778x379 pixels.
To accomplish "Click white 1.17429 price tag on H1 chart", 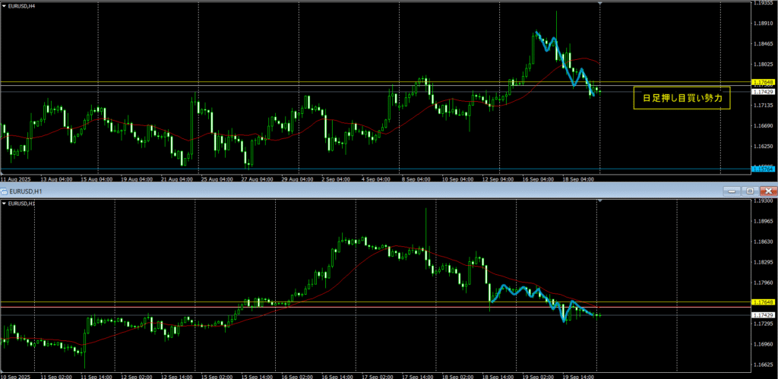I will (762, 314).
